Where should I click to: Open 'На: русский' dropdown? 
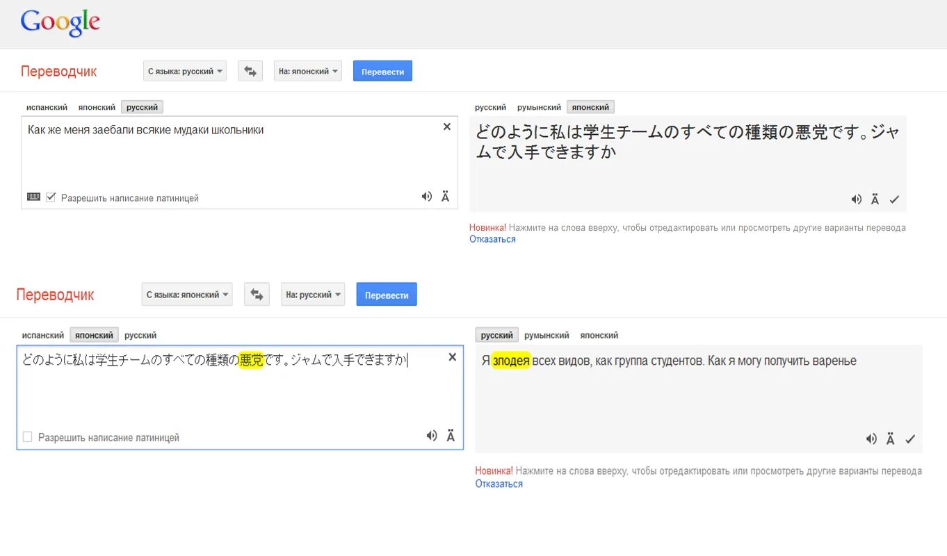(313, 295)
